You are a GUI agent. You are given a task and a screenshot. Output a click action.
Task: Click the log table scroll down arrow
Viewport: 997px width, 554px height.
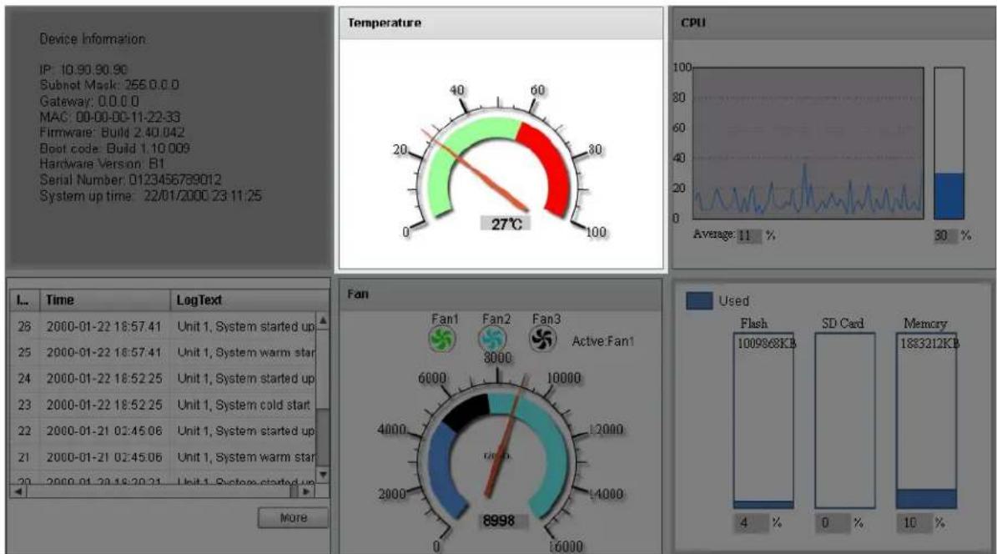click(323, 475)
